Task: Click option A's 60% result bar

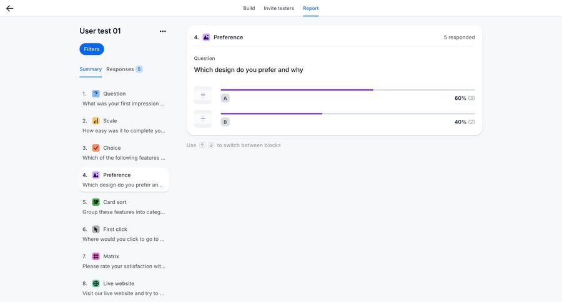Action: click(x=297, y=90)
